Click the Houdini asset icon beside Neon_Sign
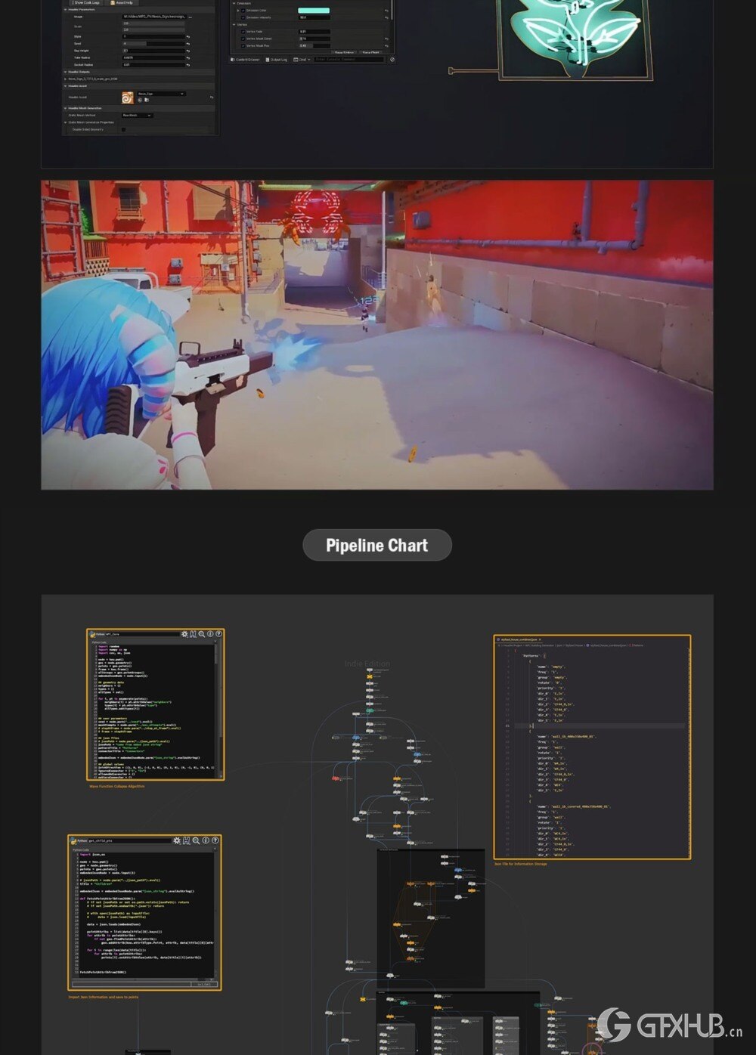This screenshot has width=756, height=1055. click(127, 97)
